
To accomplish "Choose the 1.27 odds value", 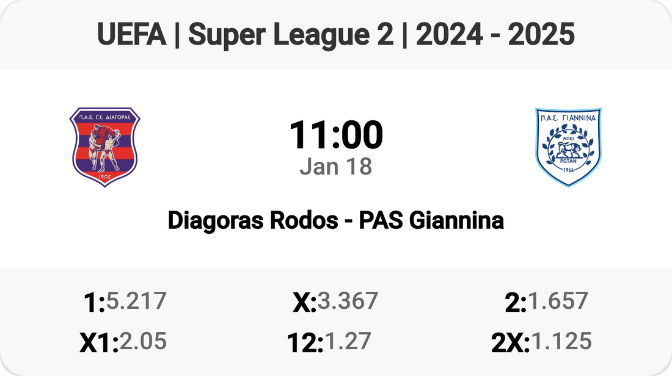I will click(347, 341).
